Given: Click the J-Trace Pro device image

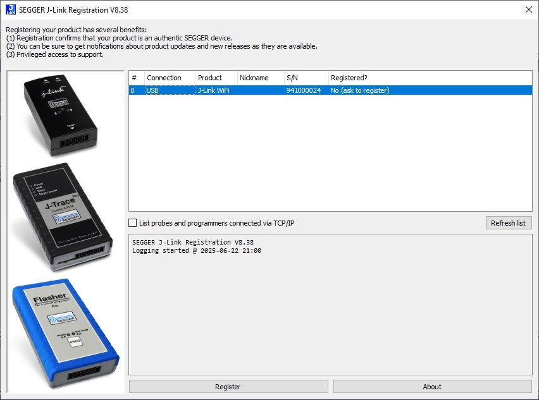Looking at the screenshot, I should 63,217.
